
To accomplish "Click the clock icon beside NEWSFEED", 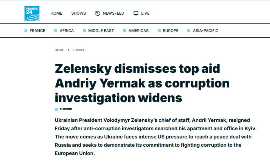I will click(97, 13).
